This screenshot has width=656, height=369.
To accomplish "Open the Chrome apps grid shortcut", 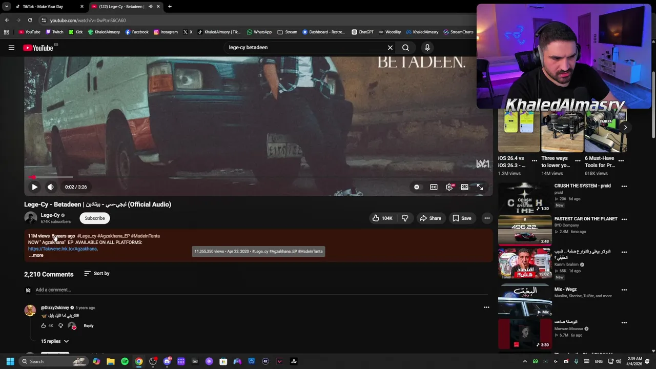I will [6, 32].
